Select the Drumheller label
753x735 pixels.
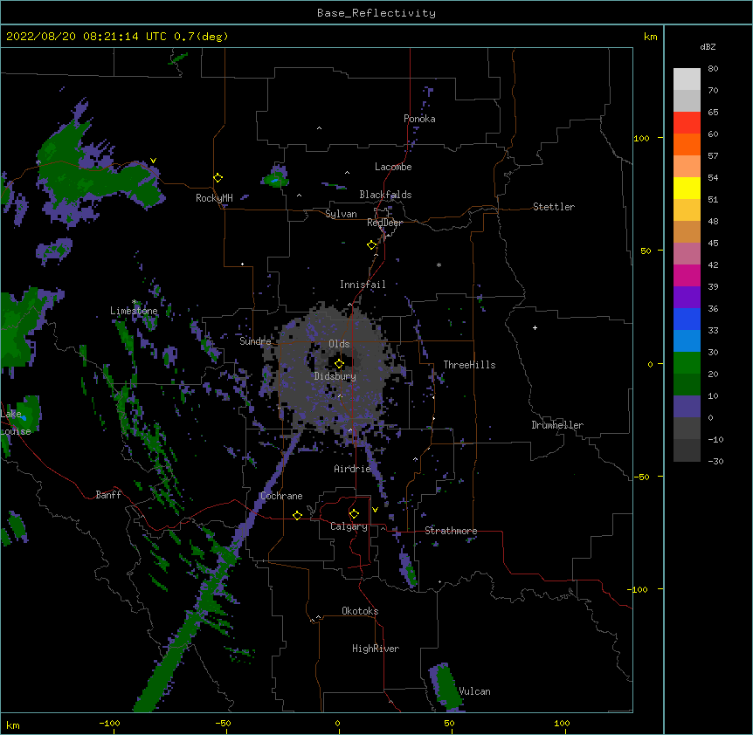tap(557, 425)
